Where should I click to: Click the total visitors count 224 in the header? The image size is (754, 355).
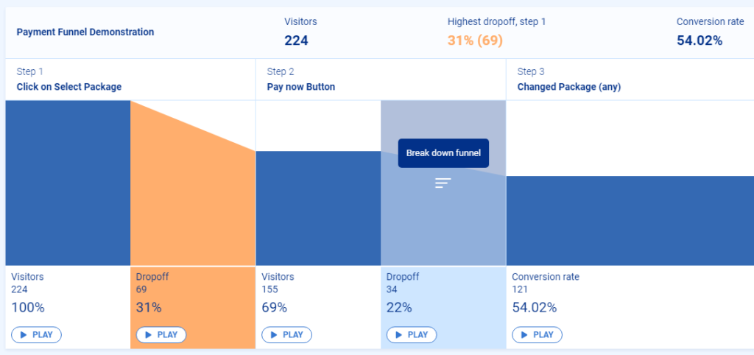point(296,41)
